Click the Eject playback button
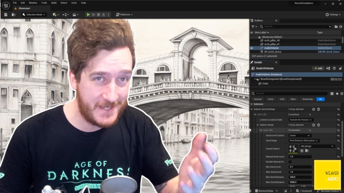This screenshot has width=344, height=193. (103, 14)
